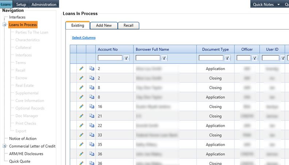This screenshot has width=289, height=165.
Task: Expand Commercial Letter of Credit node
Action: click(x=4, y=146)
